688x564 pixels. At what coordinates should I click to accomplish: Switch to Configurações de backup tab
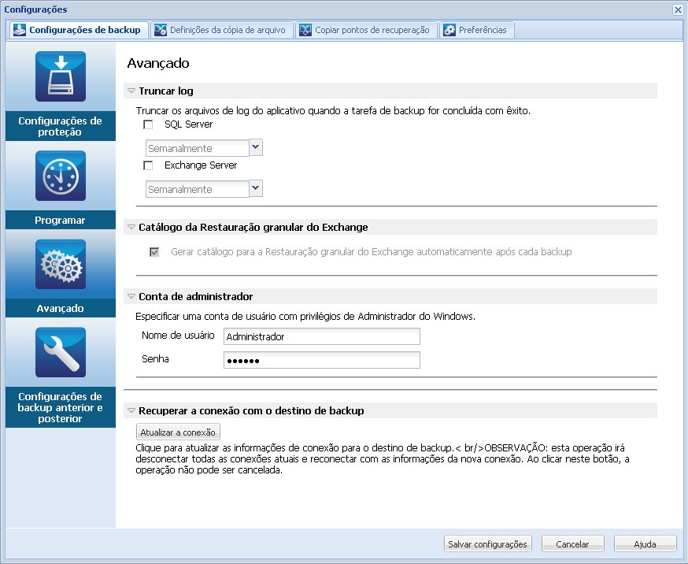79,30
